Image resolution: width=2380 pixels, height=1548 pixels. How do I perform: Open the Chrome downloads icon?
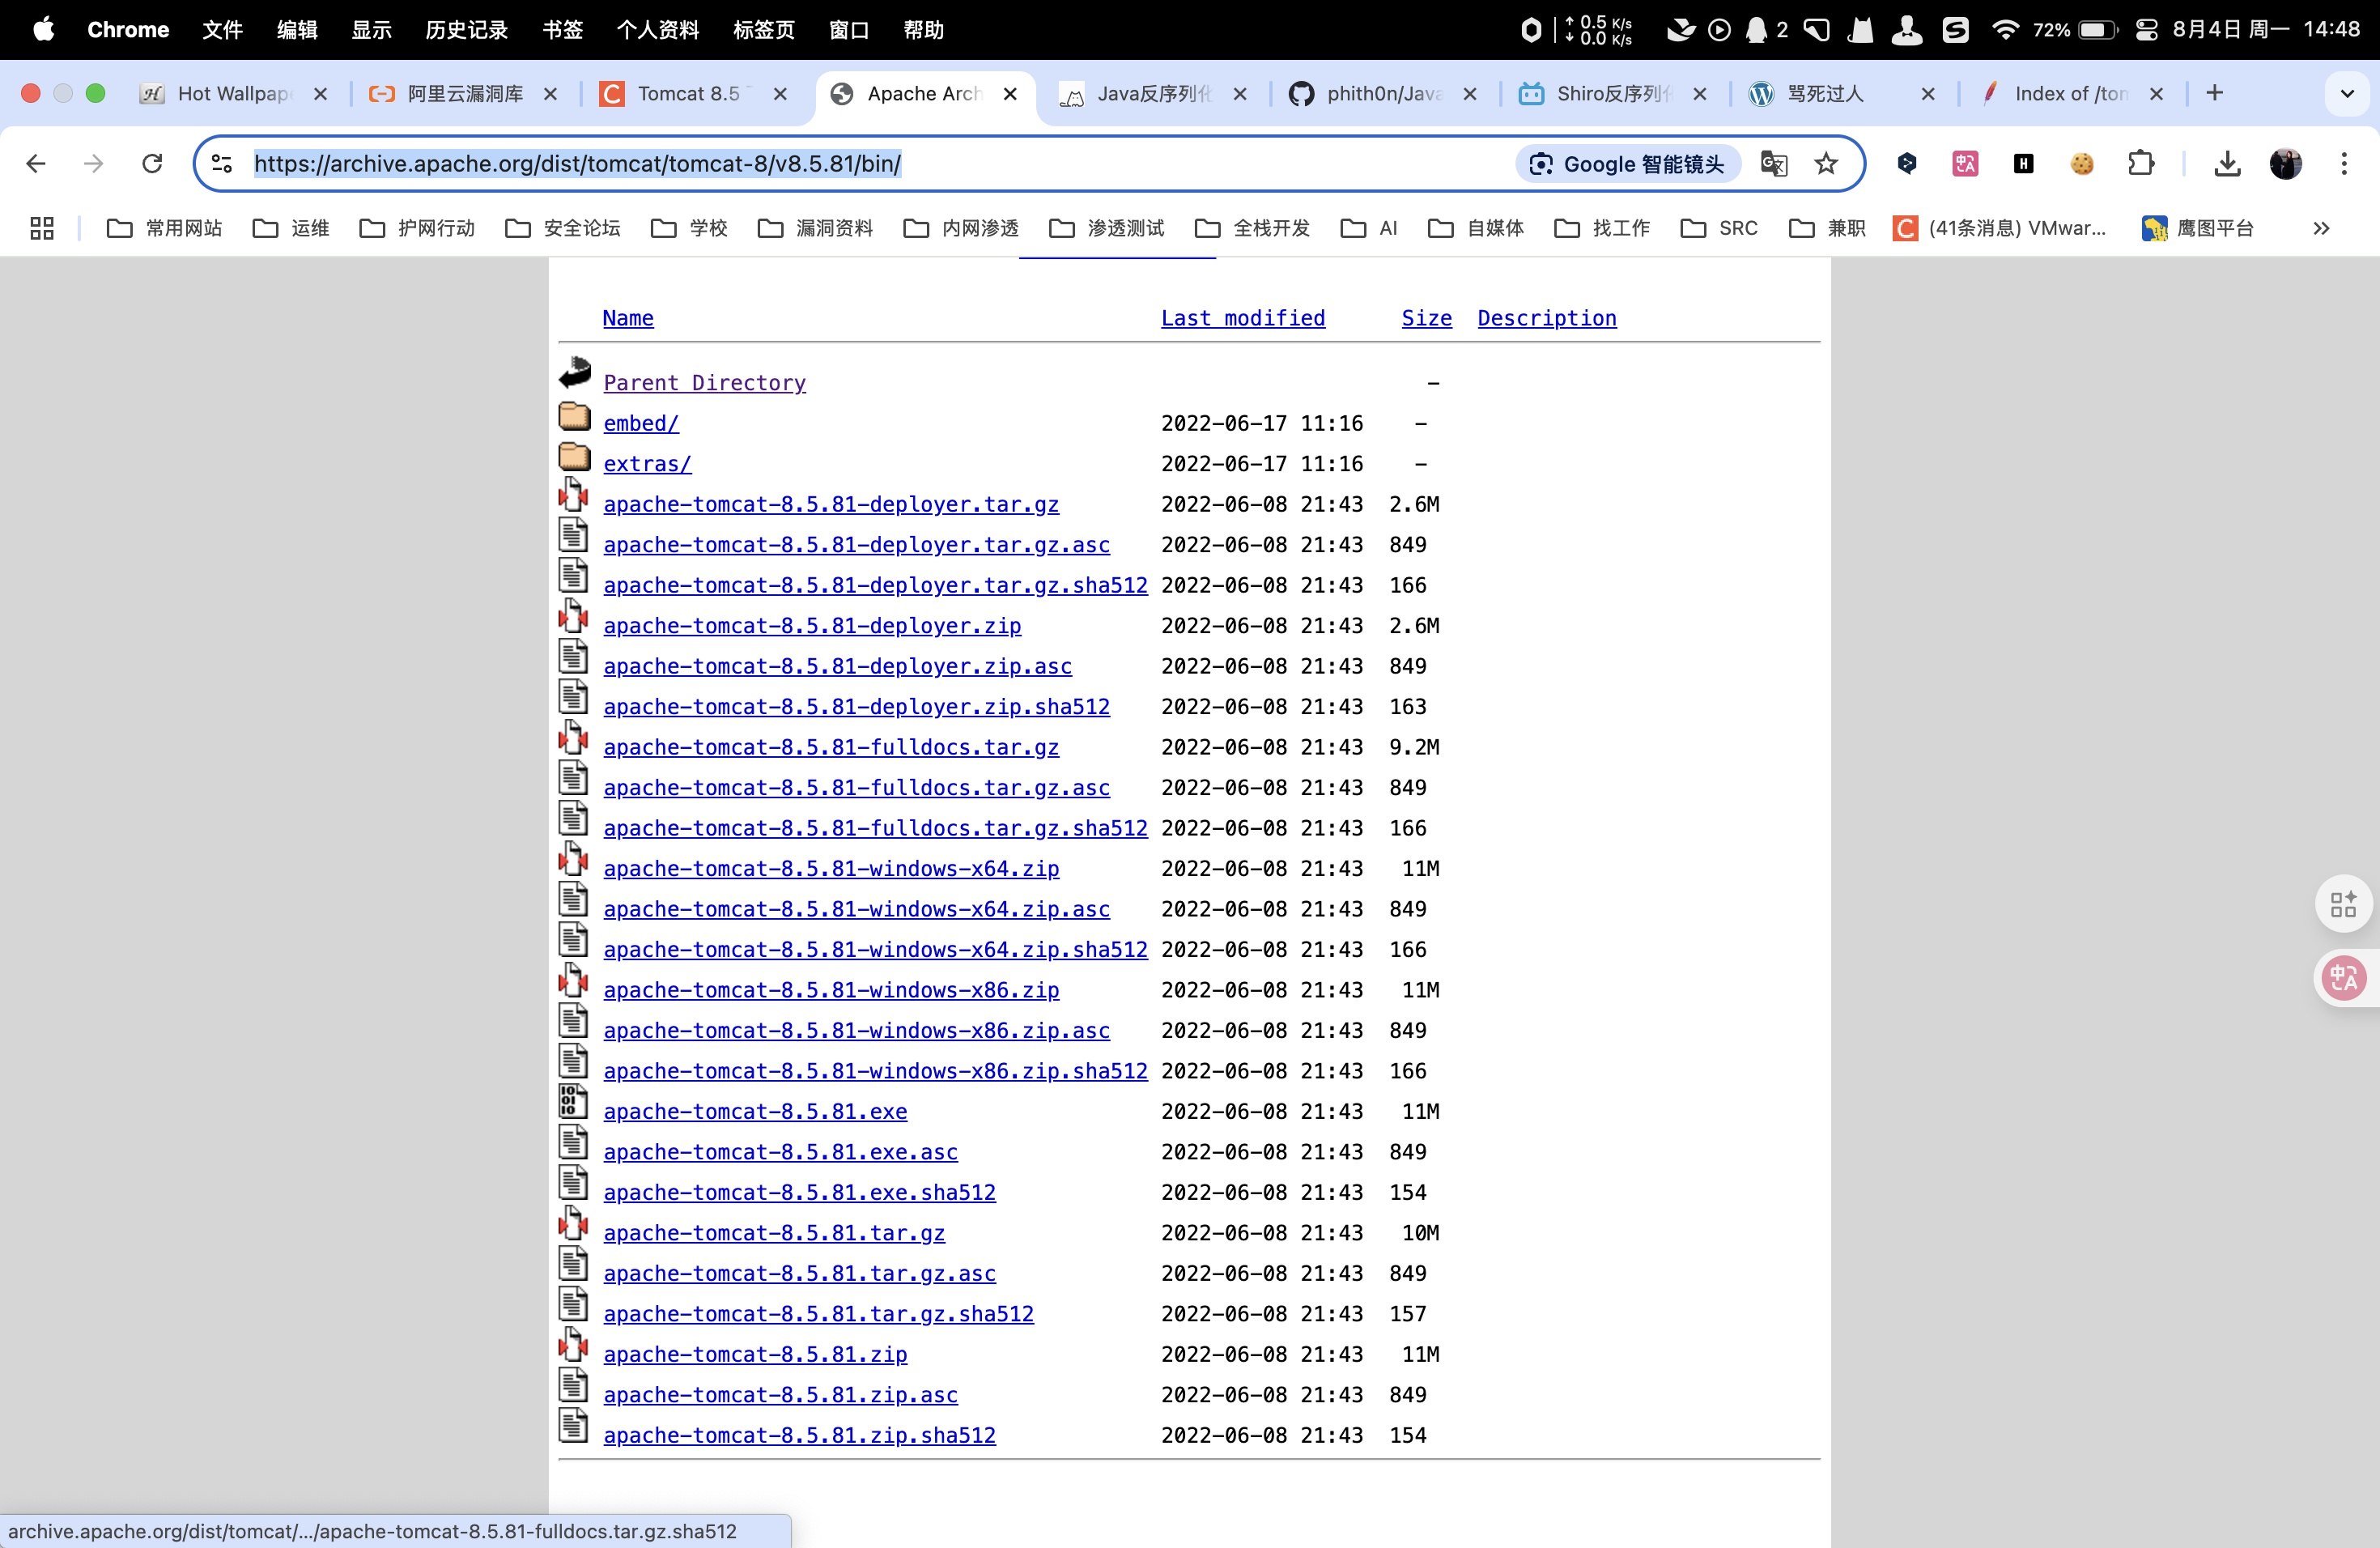(x=2227, y=163)
